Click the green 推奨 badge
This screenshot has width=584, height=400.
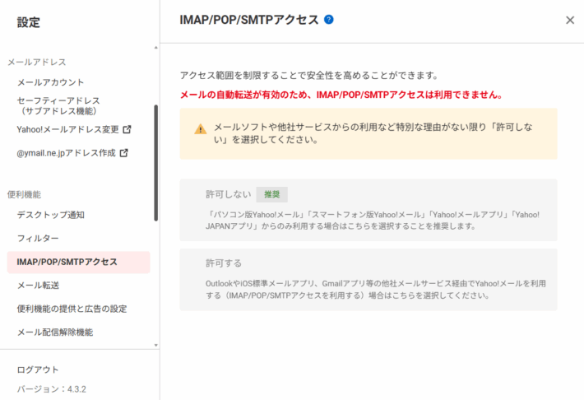coord(272,194)
